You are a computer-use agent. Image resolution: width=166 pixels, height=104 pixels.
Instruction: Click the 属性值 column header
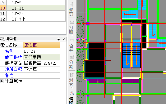41,45
